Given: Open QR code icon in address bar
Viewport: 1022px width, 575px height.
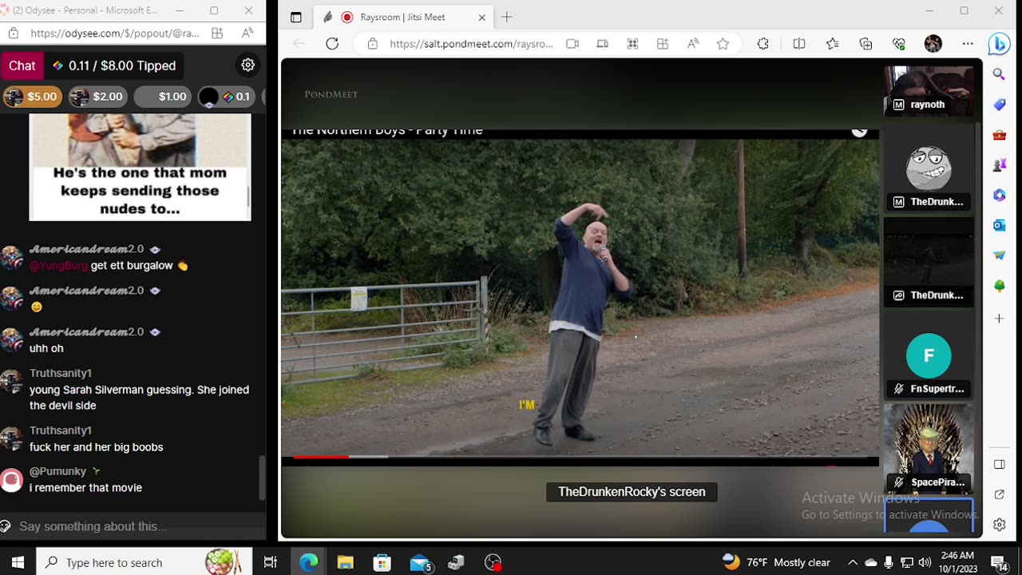Looking at the screenshot, I should (632, 44).
